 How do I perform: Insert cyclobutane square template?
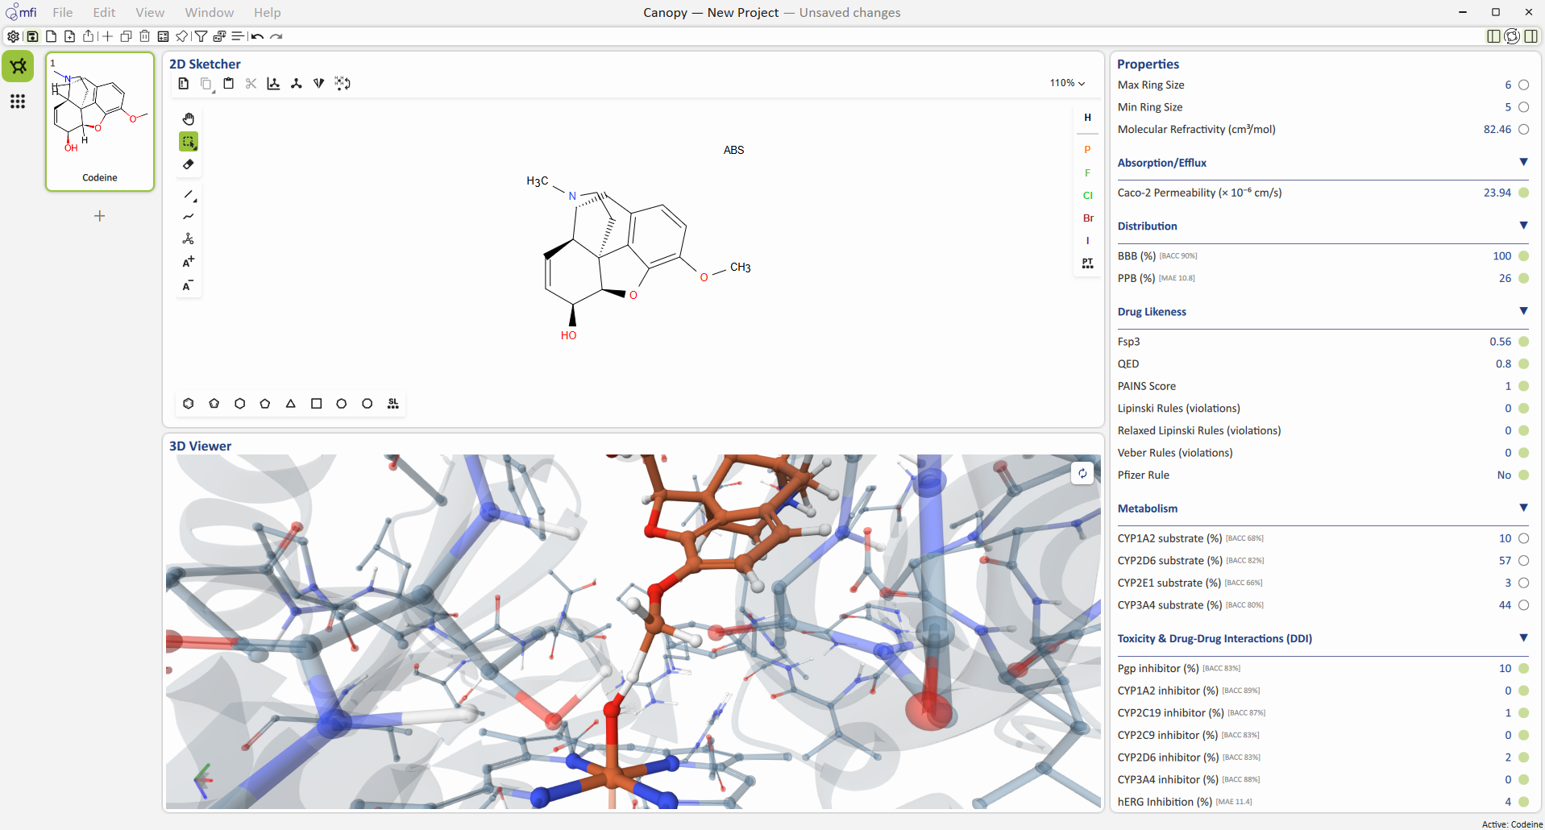pyautogui.click(x=317, y=404)
